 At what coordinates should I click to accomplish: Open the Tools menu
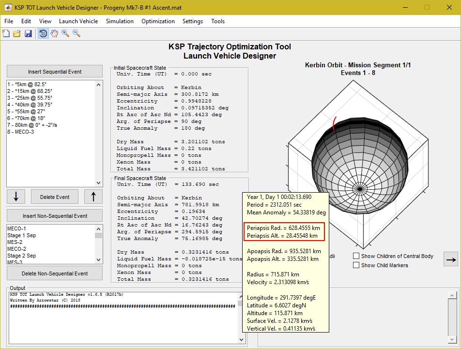[218, 21]
